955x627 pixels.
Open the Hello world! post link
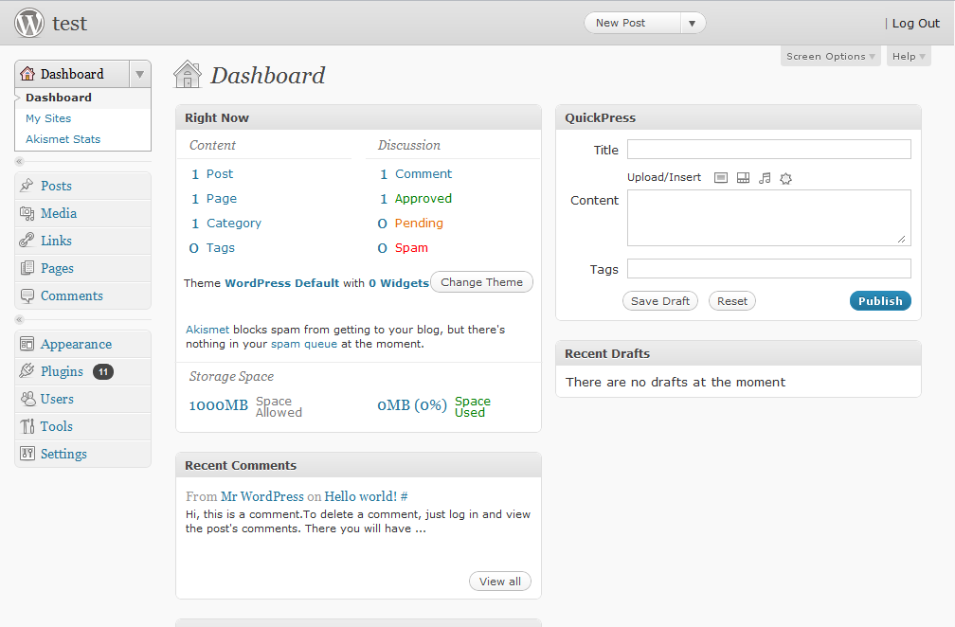point(361,496)
